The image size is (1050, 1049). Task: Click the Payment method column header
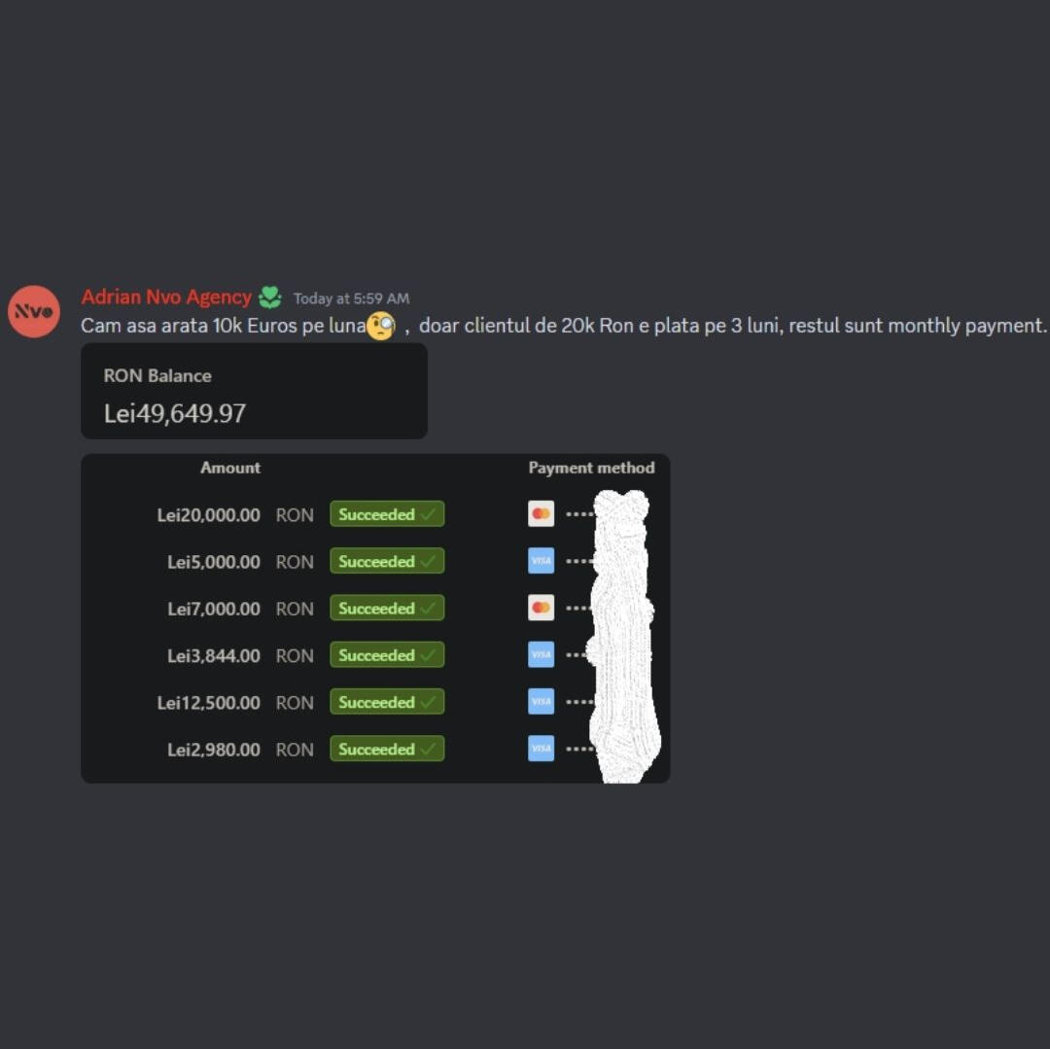(x=591, y=468)
